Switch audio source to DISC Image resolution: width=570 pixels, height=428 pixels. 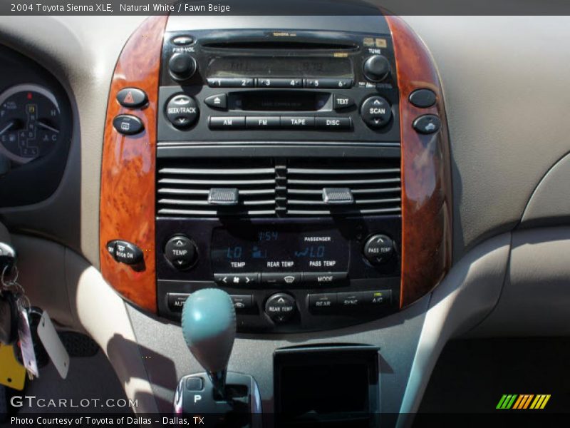point(333,123)
